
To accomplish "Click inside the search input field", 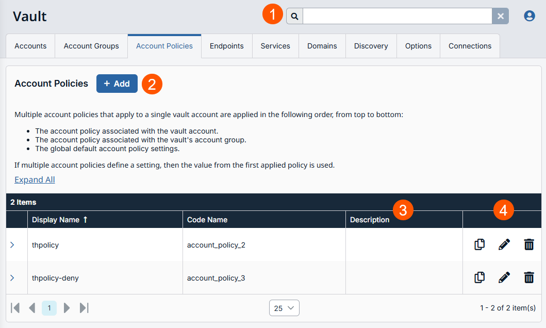I will pyautogui.click(x=397, y=16).
